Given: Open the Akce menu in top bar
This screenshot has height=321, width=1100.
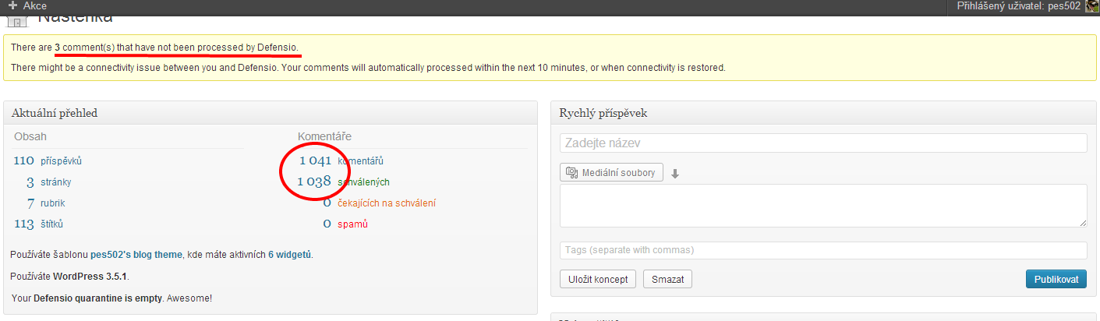Looking at the screenshot, I should point(27,6).
